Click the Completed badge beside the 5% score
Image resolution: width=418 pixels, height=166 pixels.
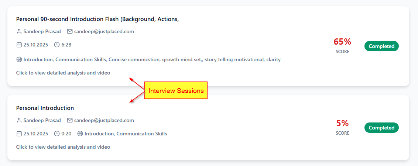click(381, 128)
